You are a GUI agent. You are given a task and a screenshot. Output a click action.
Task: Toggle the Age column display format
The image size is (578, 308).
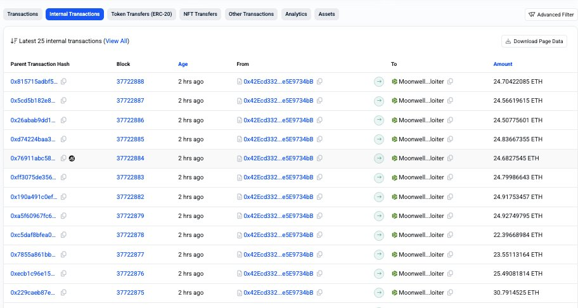pyautogui.click(x=183, y=64)
